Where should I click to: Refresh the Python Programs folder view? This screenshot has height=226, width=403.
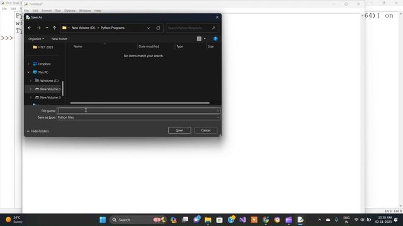158,28
